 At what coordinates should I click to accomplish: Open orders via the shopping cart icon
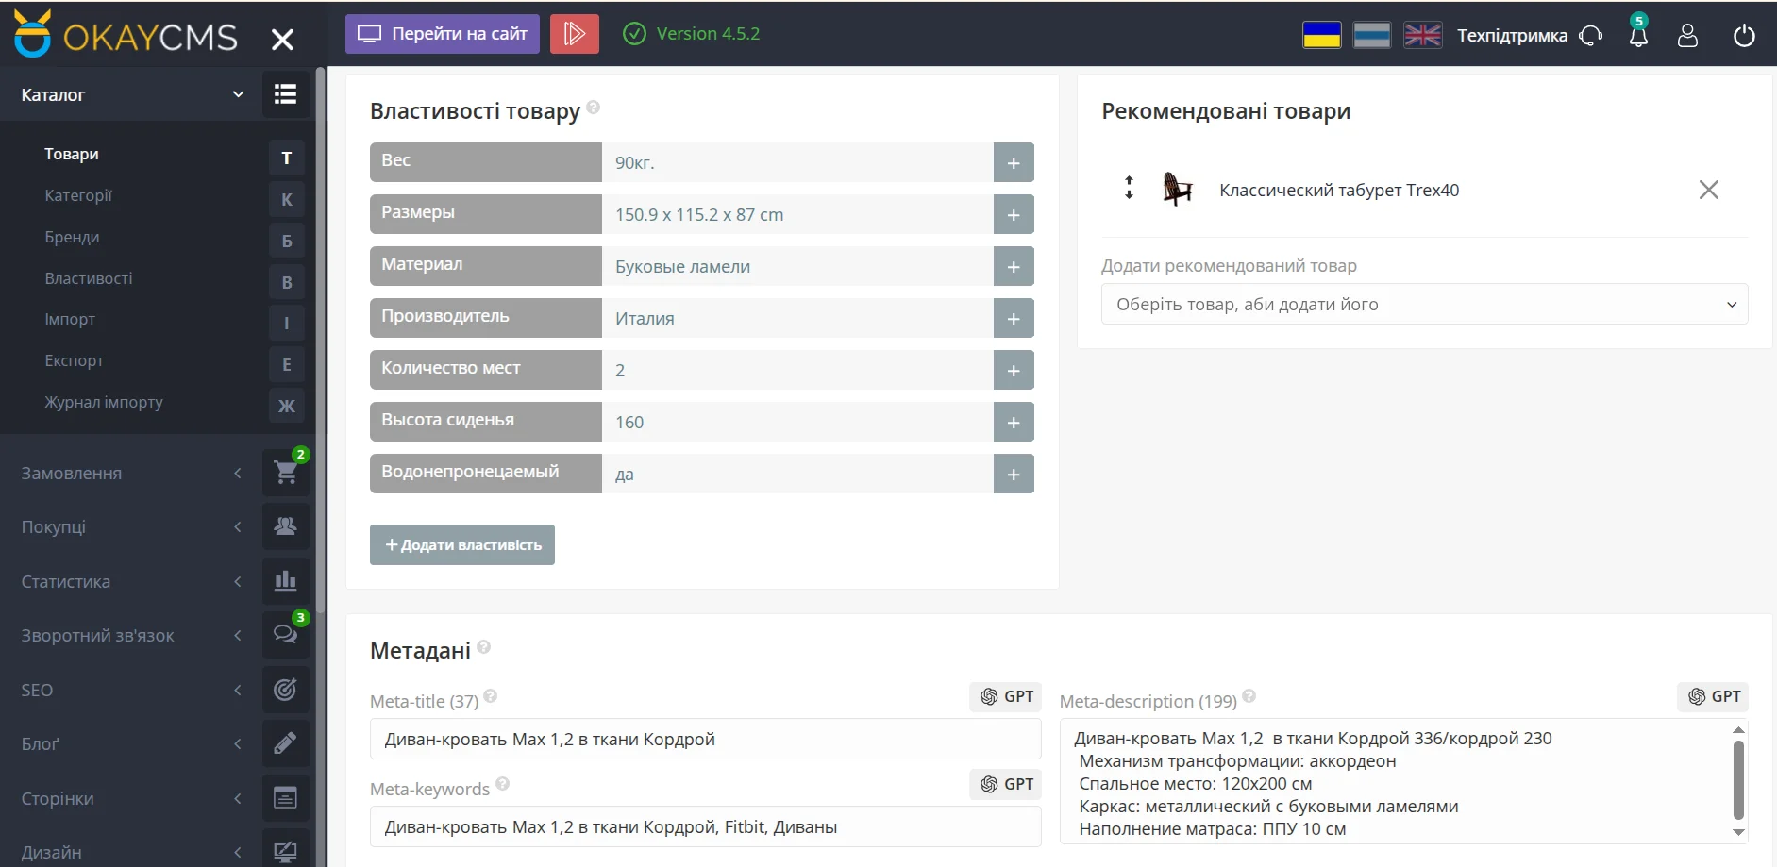tap(286, 473)
